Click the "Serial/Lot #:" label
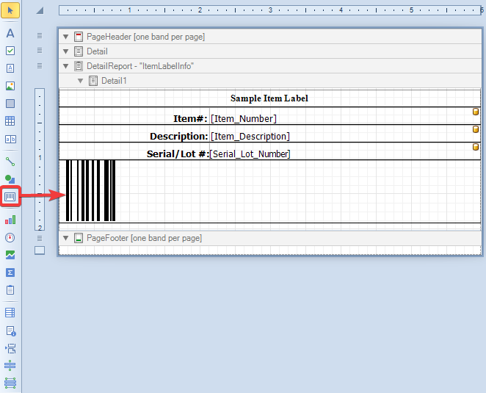This screenshot has height=393, width=486. coord(177,154)
